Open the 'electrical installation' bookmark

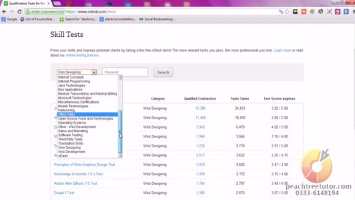[x=118, y=19]
